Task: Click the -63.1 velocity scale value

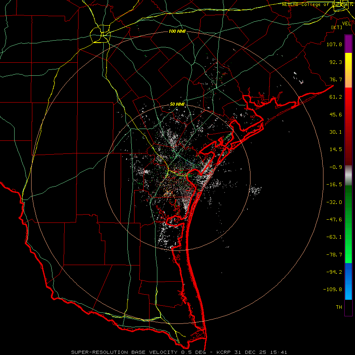Action: tap(334, 237)
